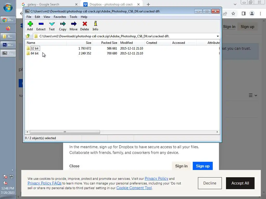Sort by Accessed column header

click(183, 43)
